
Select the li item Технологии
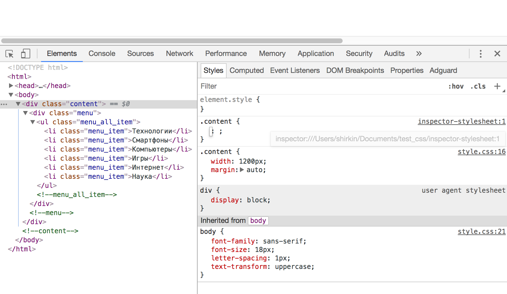tap(118, 131)
